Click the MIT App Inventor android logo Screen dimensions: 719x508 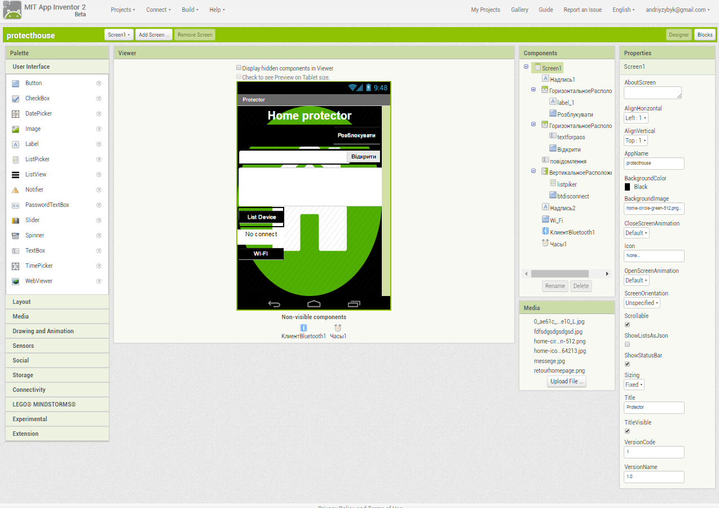[12, 10]
